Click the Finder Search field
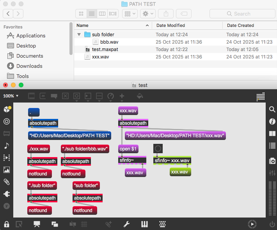This screenshot has width=277, height=230. point(242,14)
